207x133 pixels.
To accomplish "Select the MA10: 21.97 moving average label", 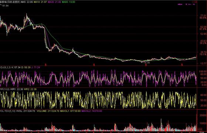I will 40,2.
